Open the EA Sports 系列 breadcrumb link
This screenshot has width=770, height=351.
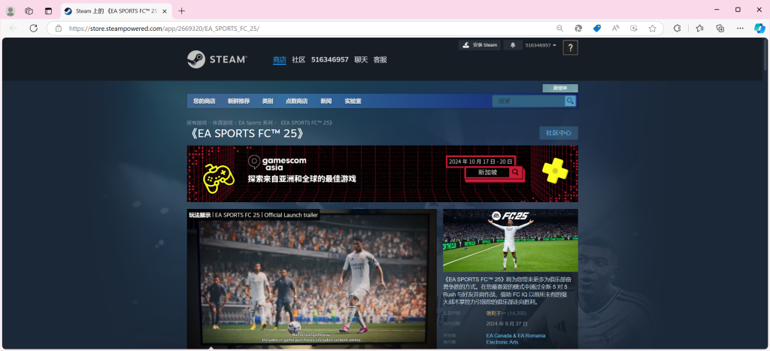pos(256,123)
